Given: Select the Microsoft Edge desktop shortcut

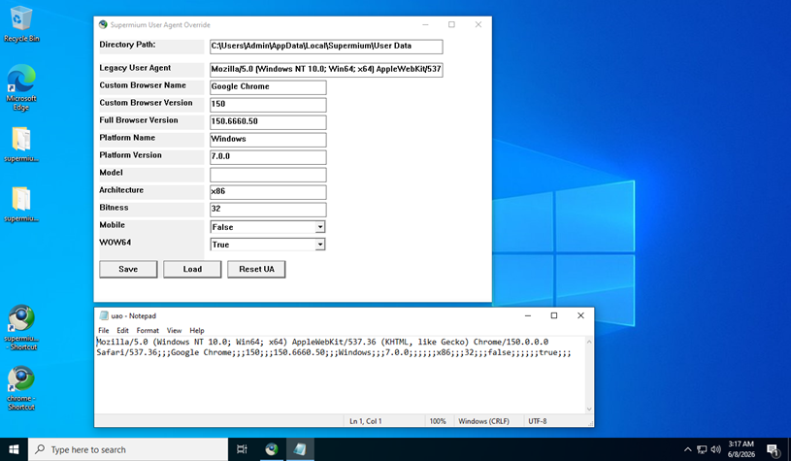Looking at the screenshot, I should pyautogui.click(x=21, y=87).
